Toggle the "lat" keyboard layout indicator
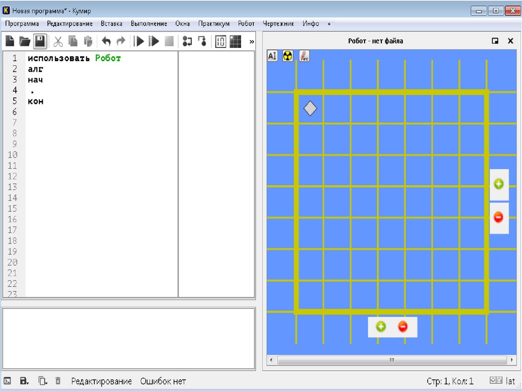The image size is (522, 391). click(x=510, y=381)
